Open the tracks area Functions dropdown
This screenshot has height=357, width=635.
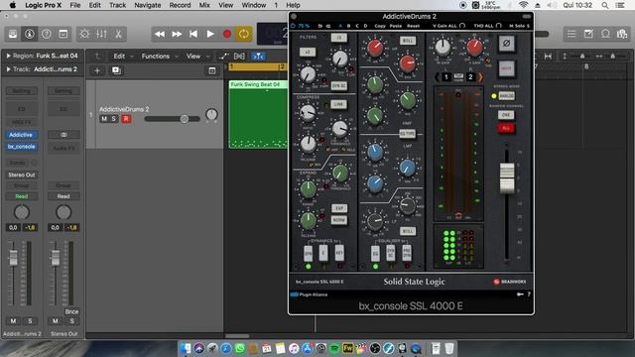coord(160,57)
